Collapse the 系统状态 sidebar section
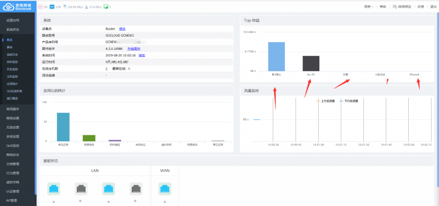The height and width of the screenshot is (206, 439). point(13,30)
